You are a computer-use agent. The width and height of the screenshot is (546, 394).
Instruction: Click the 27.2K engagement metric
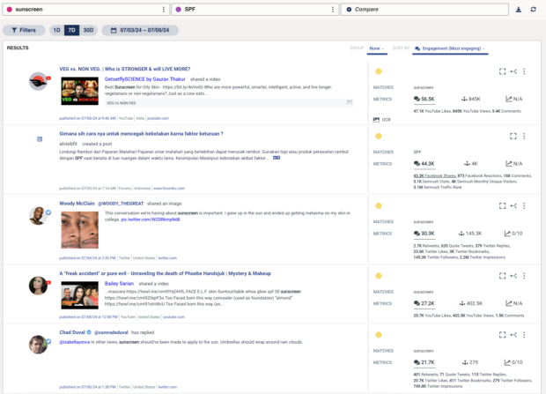pyautogui.click(x=424, y=303)
